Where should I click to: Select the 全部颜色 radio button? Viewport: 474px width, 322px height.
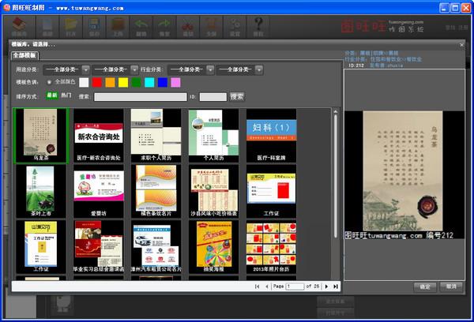point(49,82)
